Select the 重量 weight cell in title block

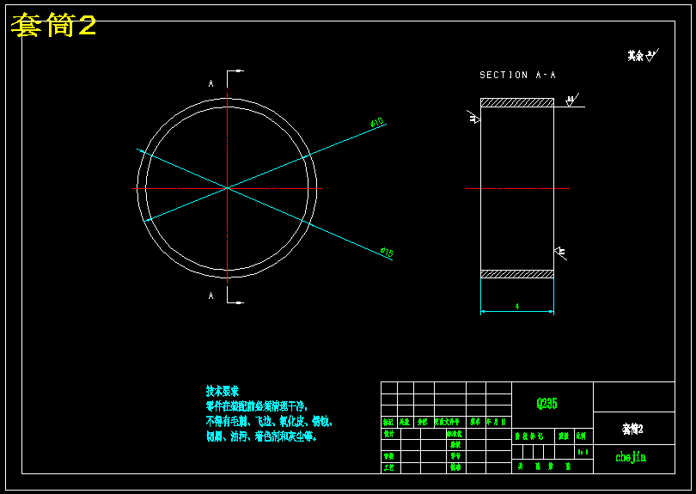565,436
